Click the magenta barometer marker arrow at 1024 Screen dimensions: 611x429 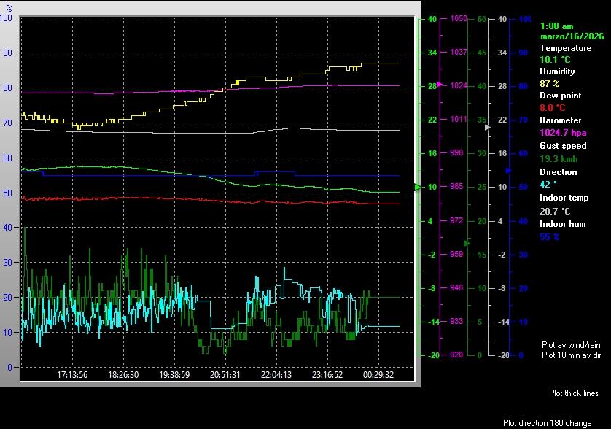pos(440,85)
